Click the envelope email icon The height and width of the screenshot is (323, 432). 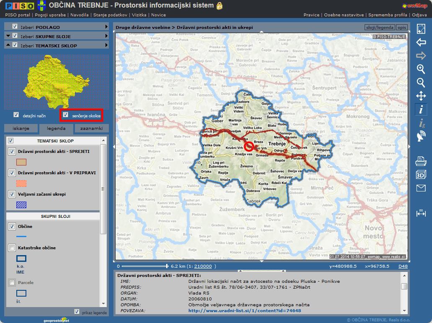pos(421,188)
